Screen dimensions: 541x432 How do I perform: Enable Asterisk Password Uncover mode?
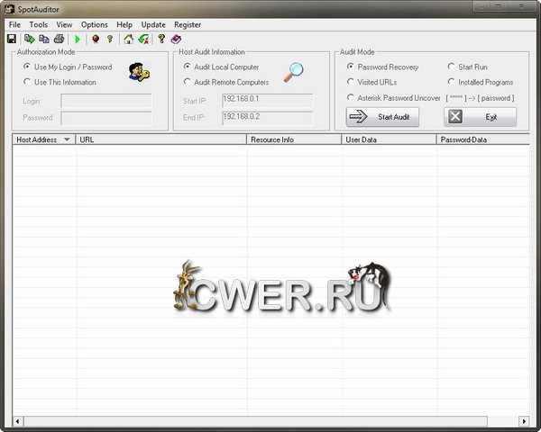click(x=351, y=97)
